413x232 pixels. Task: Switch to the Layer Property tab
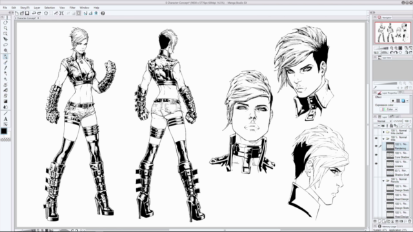click(387, 93)
